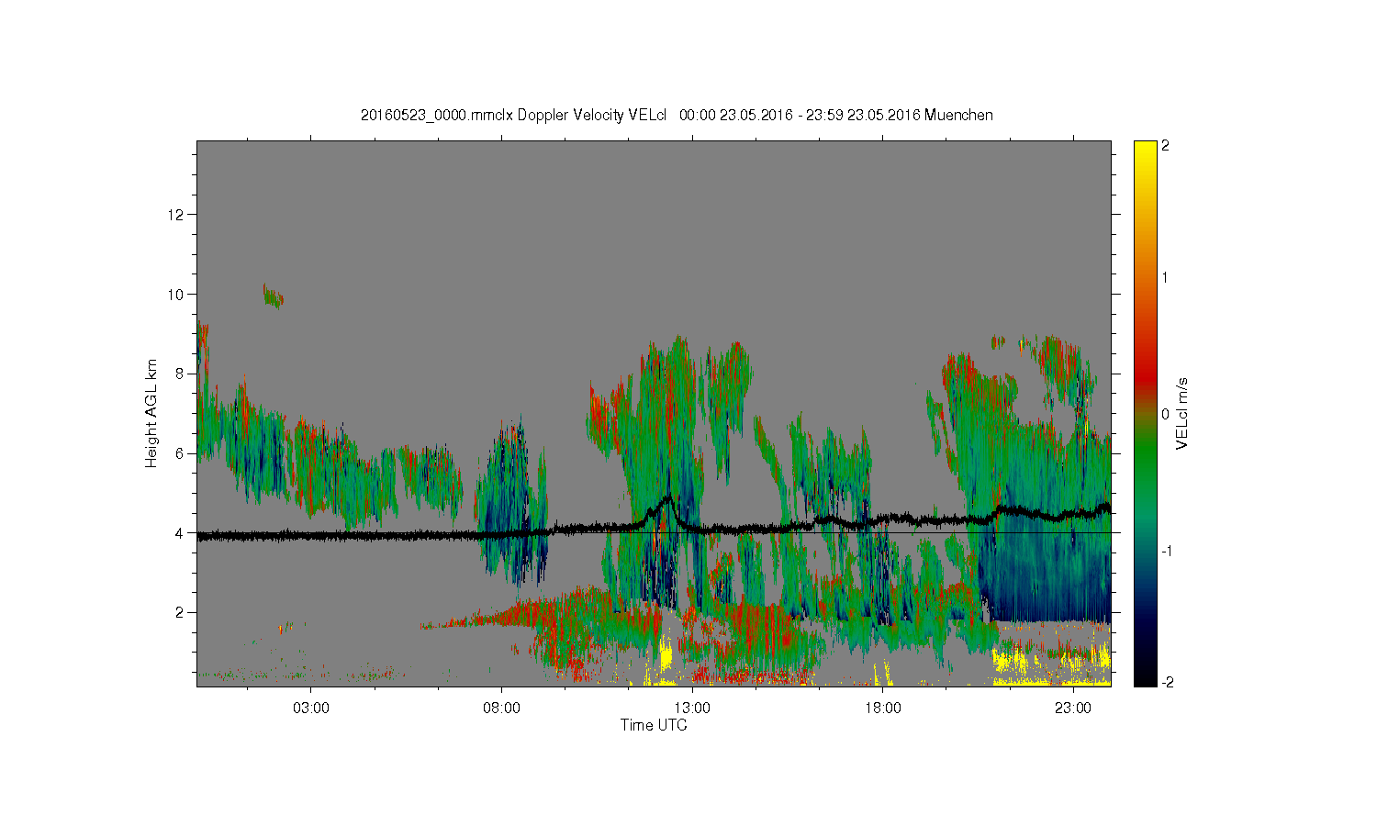Click the height axis label '8'
Screen dimensions: 1377x826
(x=181, y=374)
